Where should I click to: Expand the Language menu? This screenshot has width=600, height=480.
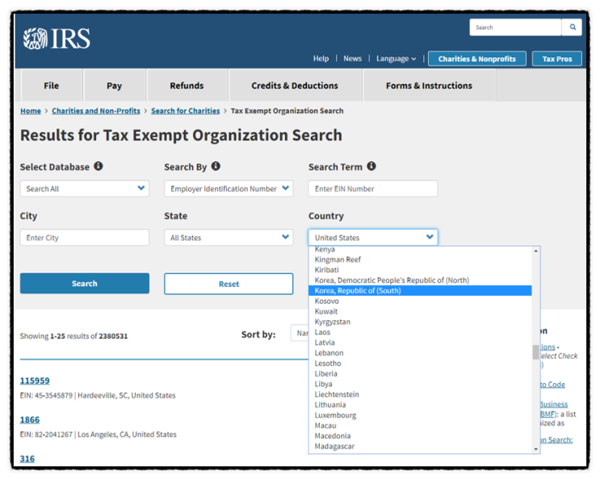[396, 58]
